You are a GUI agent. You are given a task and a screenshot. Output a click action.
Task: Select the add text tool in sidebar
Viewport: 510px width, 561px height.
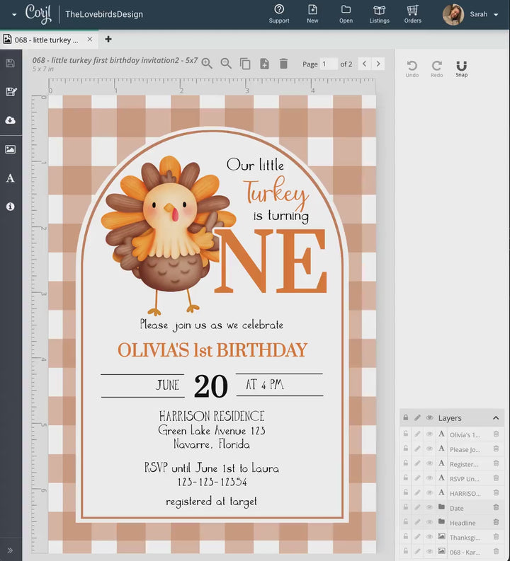10,178
